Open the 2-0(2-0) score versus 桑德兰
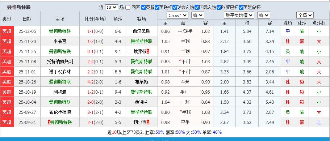Image resolution: width=330 pixels, height=141 pixels. tap(95, 102)
